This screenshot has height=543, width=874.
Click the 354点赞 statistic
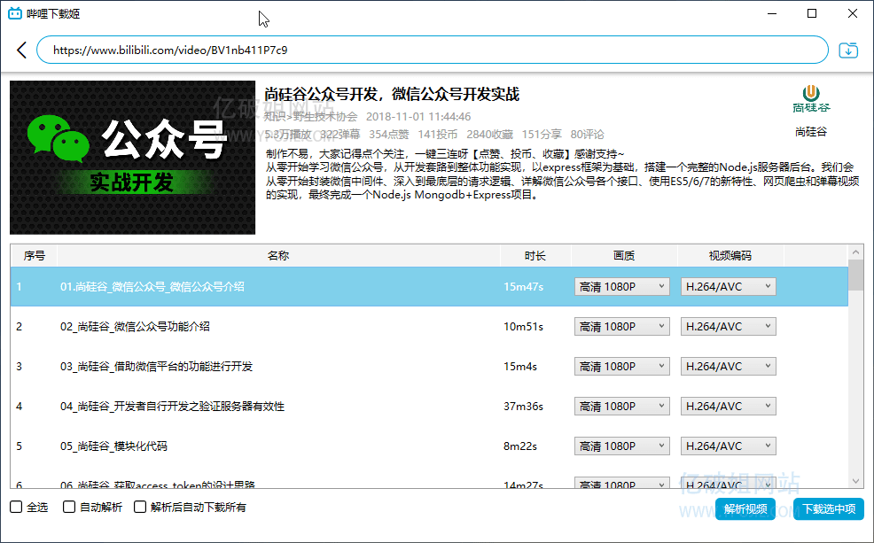pos(388,135)
